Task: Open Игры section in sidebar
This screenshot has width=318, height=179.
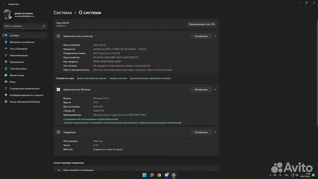Action: [13, 82]
